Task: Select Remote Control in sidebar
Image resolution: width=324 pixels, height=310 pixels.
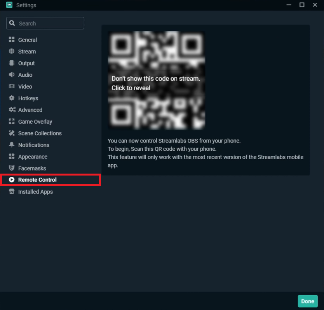Action: pyautogui.click(x=51, y=180)
